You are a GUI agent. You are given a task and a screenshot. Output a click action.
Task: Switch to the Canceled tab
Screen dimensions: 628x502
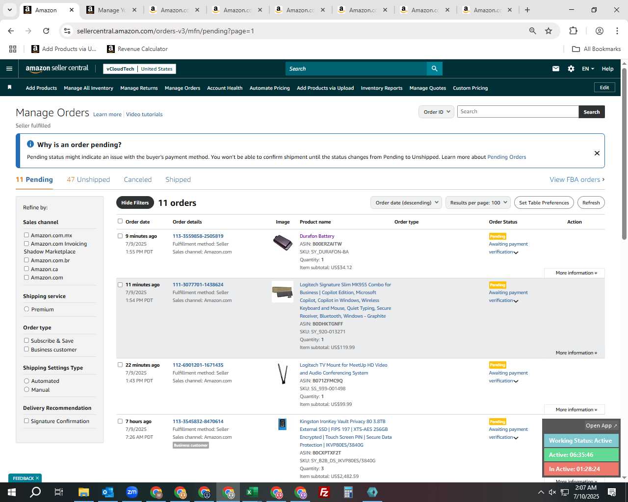138,179
